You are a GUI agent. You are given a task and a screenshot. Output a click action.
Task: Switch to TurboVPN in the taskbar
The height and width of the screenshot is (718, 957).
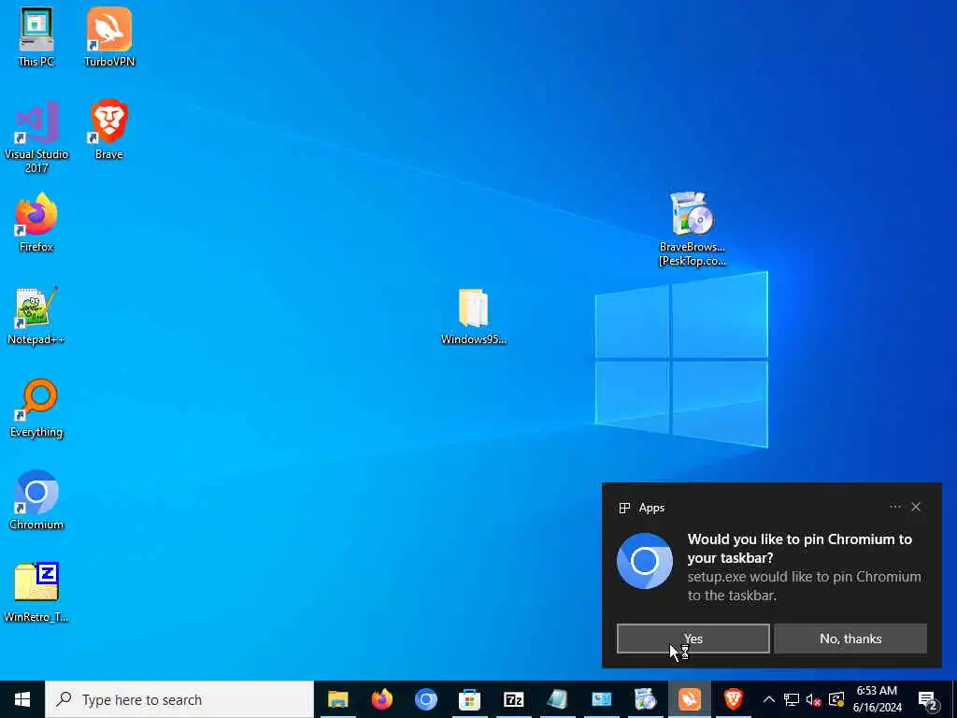(690, 699)
